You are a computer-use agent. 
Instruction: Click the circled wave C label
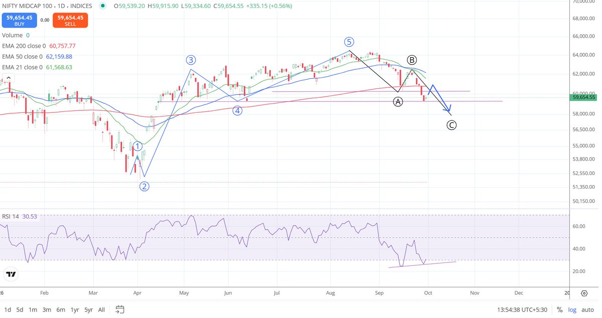[451, 125]
